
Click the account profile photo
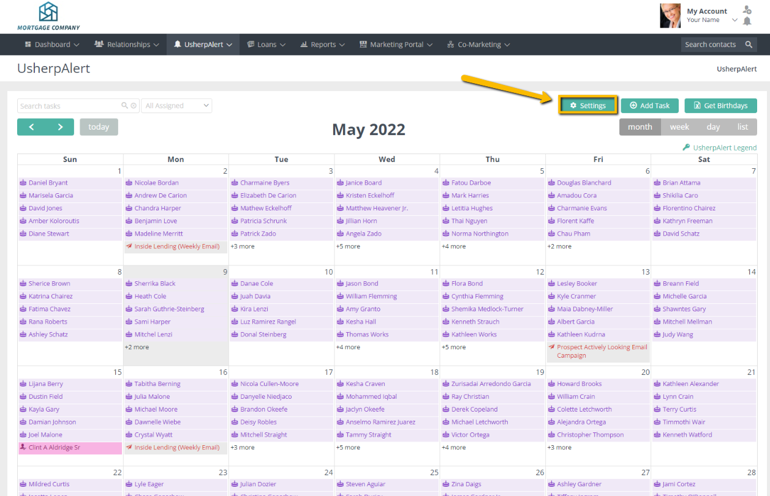670,16
